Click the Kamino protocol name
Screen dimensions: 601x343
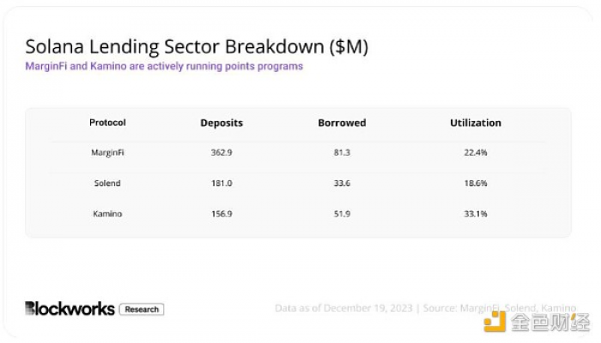pos(107,214)
